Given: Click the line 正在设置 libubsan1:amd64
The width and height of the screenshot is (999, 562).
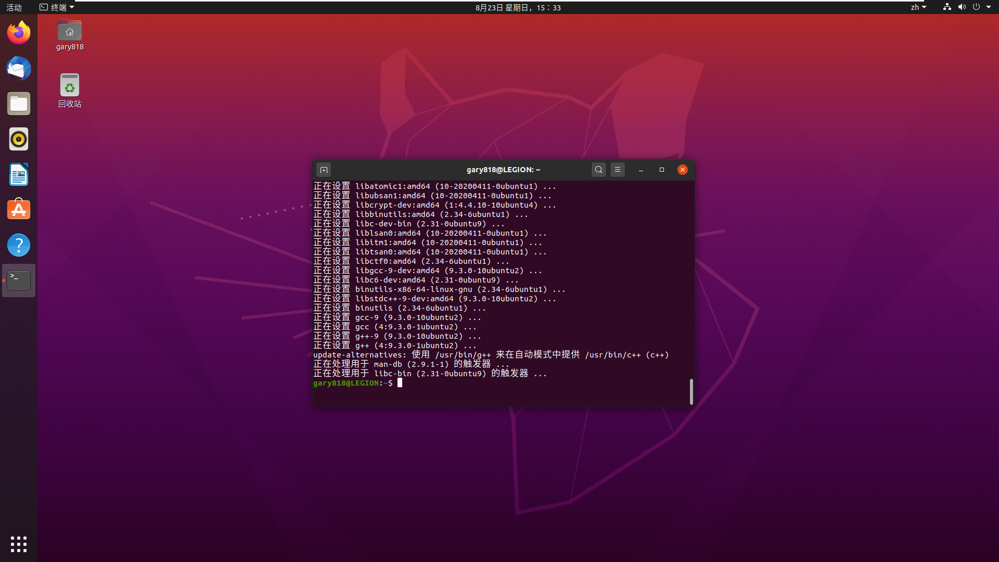Looking at the screenshot, I should point(432,196).
